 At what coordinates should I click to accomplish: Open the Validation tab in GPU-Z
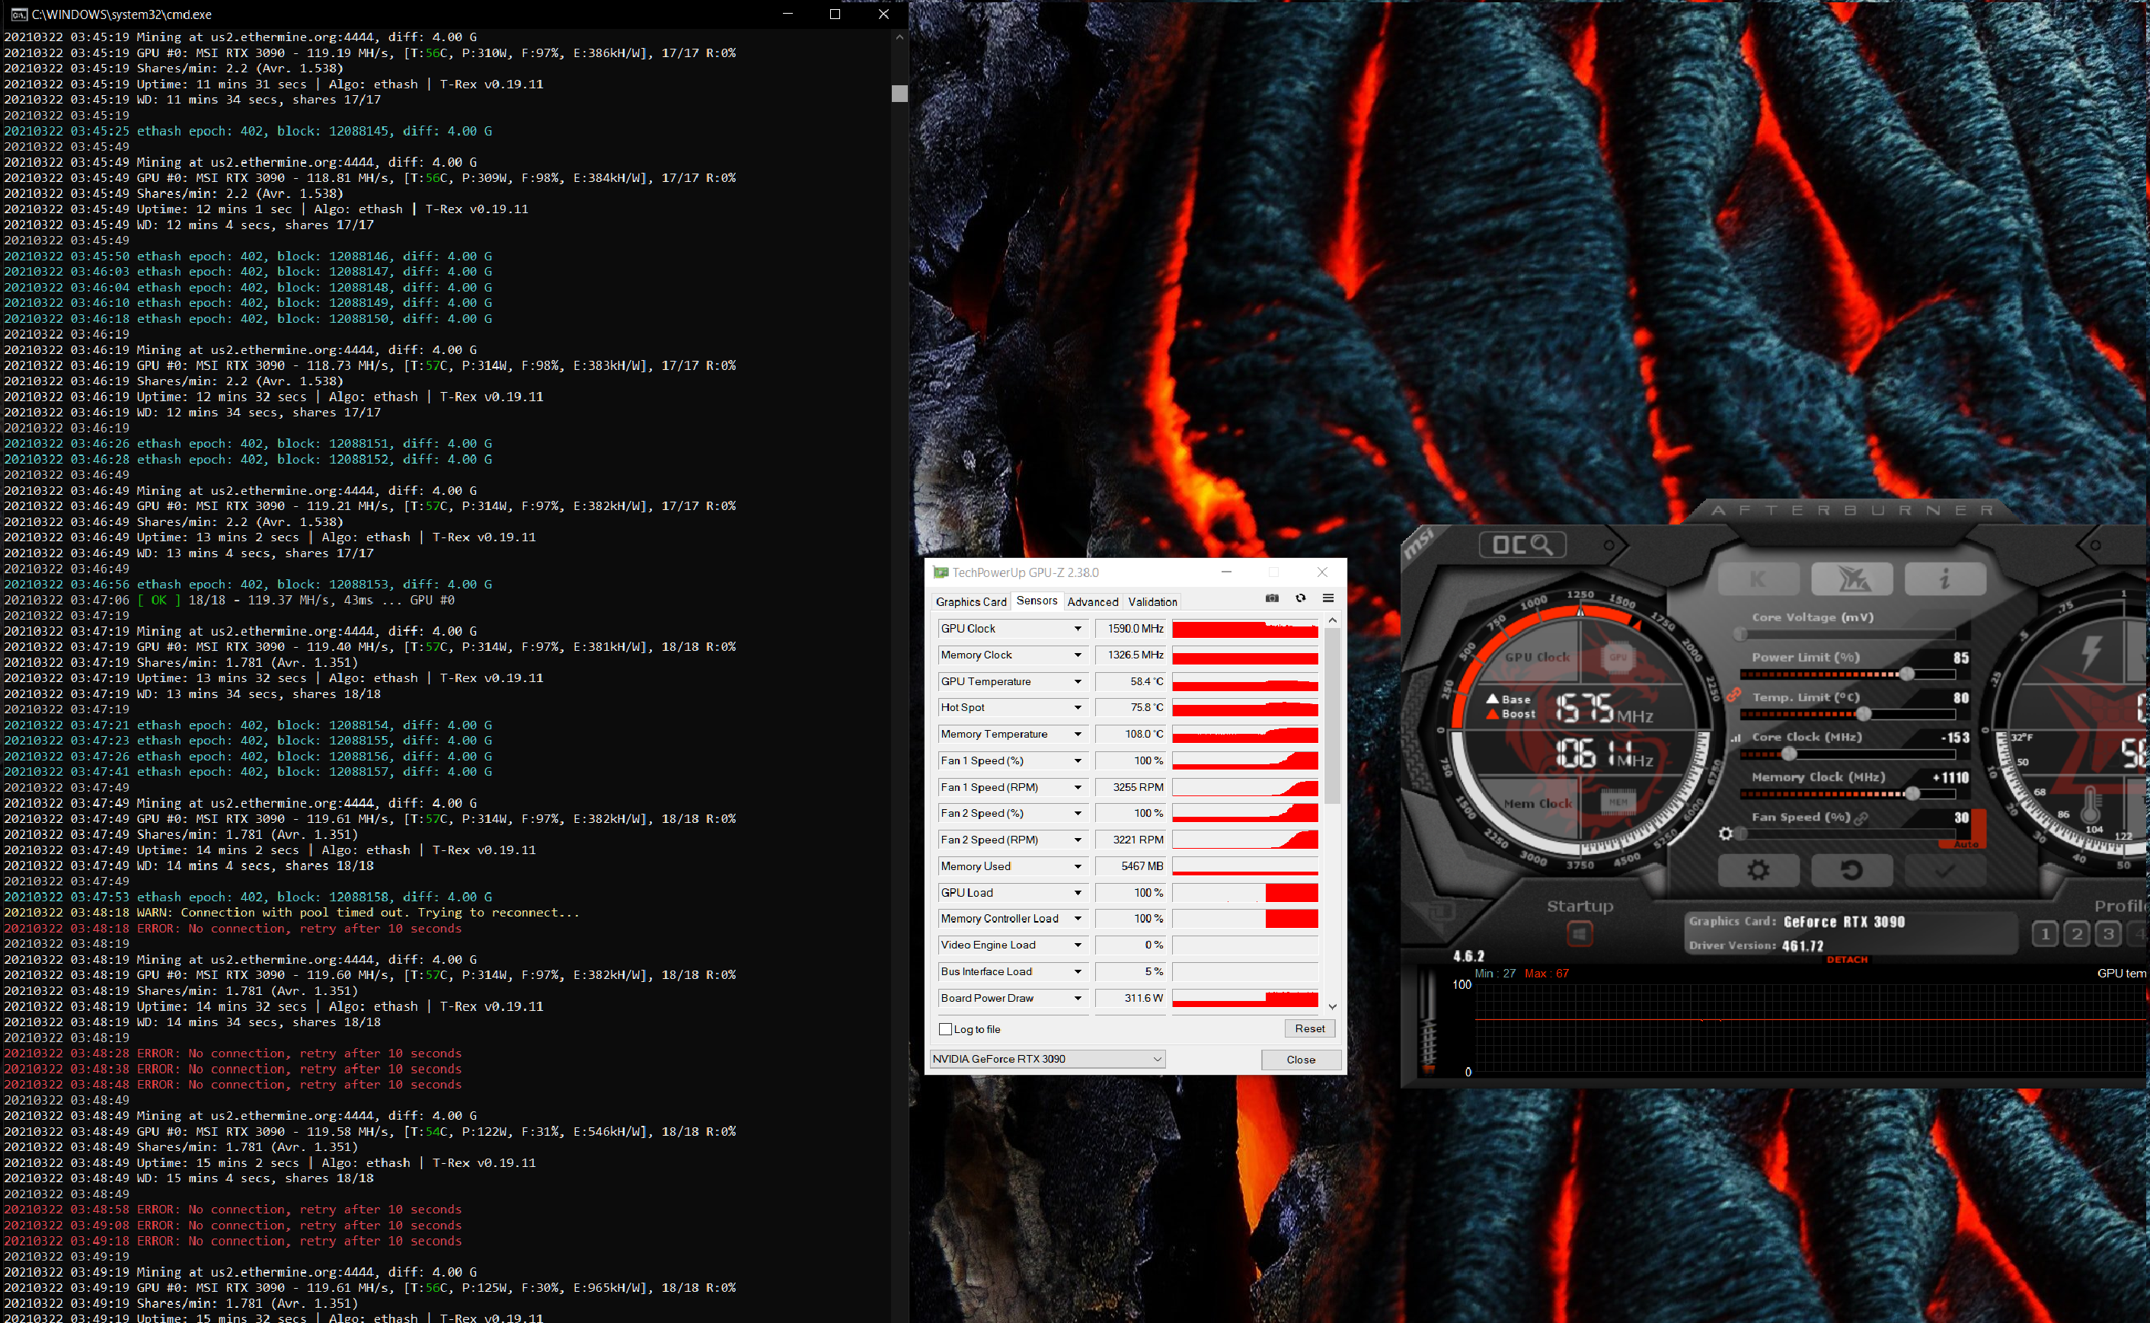(1152, 602)
